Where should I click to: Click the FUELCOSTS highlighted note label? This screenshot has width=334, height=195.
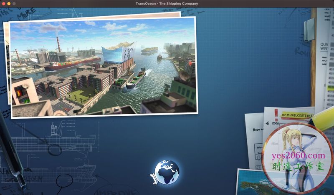coord(294,115)
